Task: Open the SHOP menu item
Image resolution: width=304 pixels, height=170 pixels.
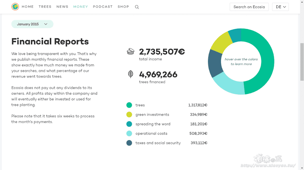Action: point(123,7)
